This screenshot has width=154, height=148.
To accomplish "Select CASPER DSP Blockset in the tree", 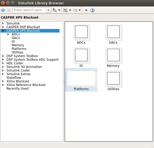I will coord(23,27).
